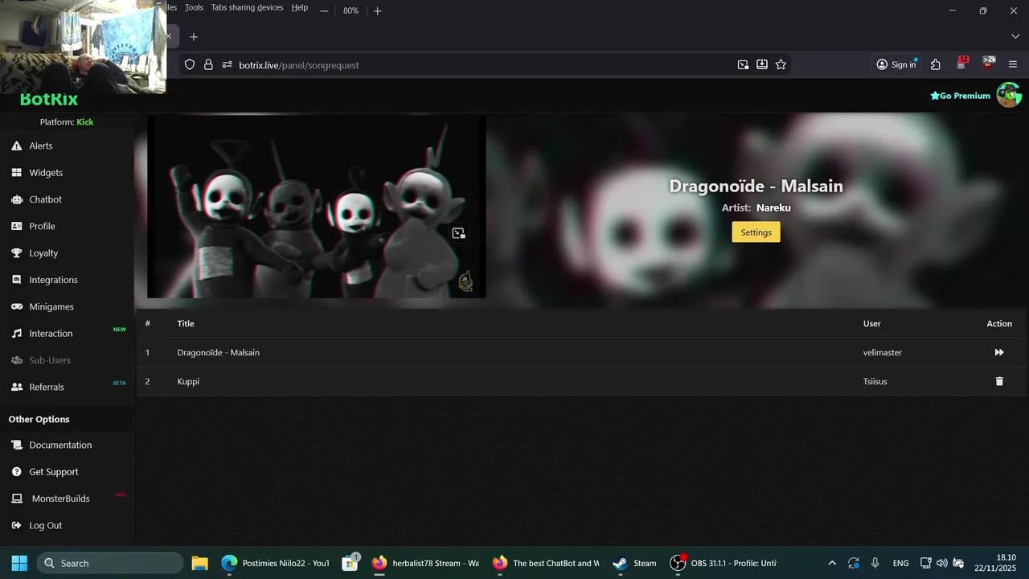Open Documentation book icon

click(x=16, y=445)
